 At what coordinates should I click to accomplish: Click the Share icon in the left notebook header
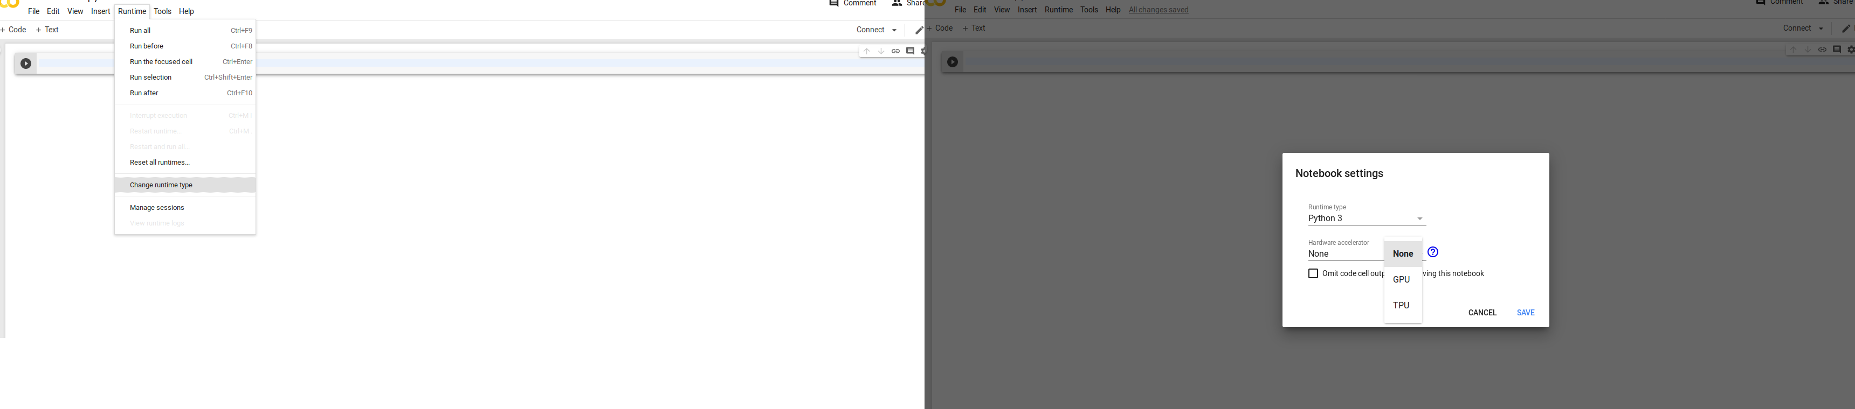tap(897, 4)
